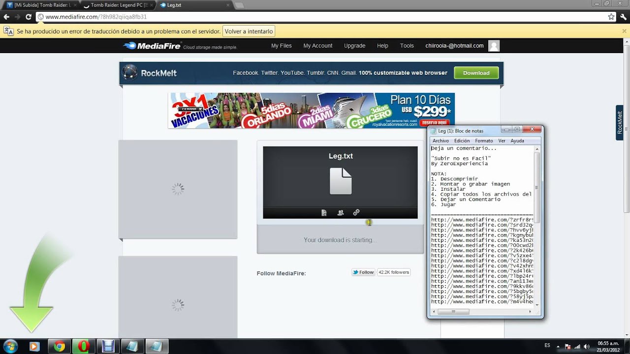The width and height of the screenshot is (630, 354).
Task: Click the chiiroola-@hotmail.com account email
Action: [x=454, y=46]
